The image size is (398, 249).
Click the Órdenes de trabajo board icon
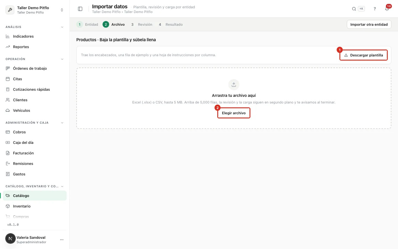point(8,68)
